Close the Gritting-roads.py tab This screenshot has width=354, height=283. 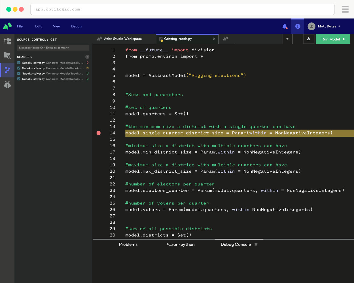214,39
